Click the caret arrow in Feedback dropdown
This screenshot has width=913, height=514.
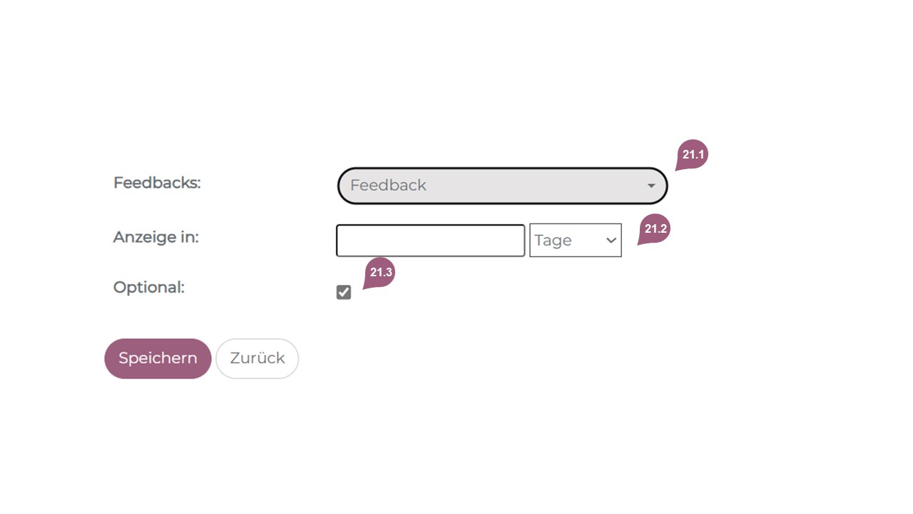651,186
